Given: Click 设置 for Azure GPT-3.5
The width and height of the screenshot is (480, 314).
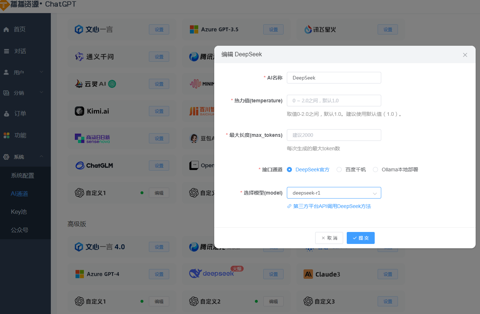Looking at the screenshot, I should (273, 30).
